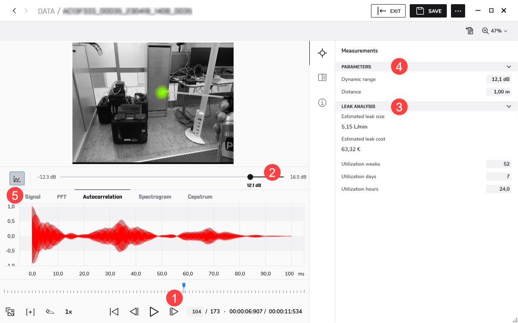
Task: Click the add region [+] icon
Action: point(30,312)
